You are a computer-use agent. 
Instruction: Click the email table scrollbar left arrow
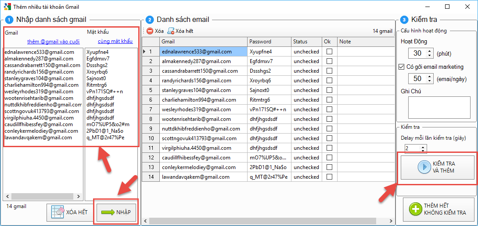tap(145, 221)
